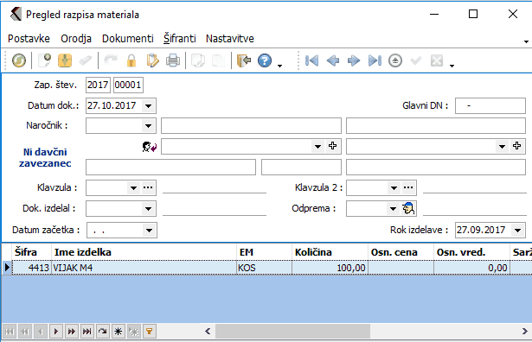This screenshot has width=532, height=342.
Task: Select the cell with quantity 100,00
Action: pos(330,268)
